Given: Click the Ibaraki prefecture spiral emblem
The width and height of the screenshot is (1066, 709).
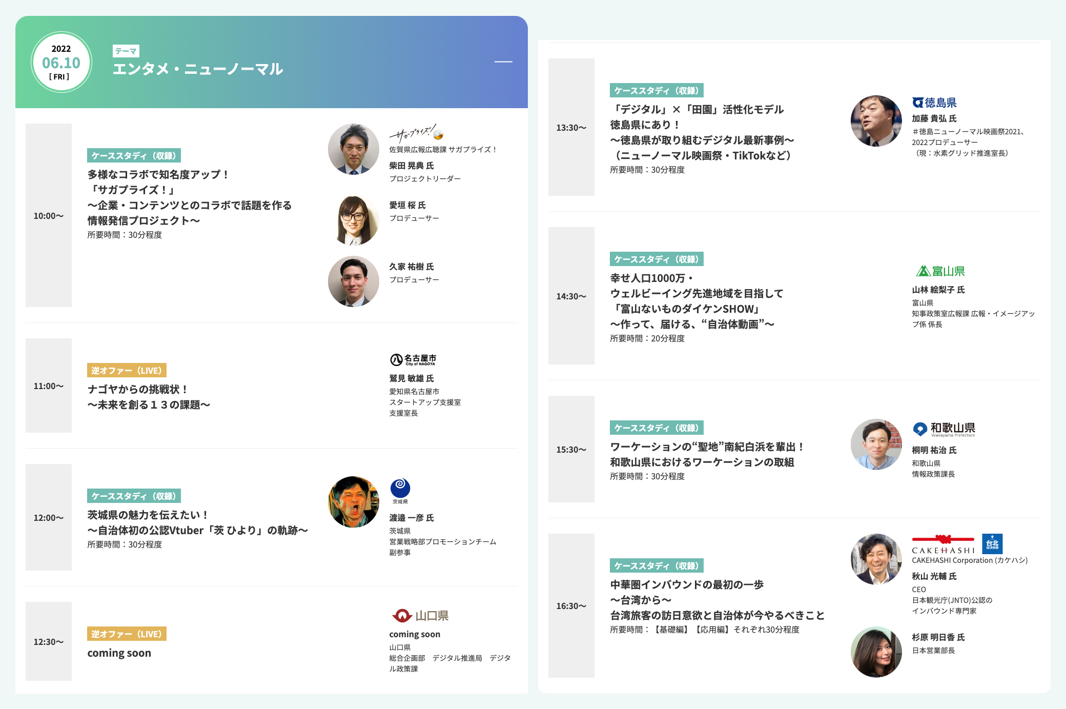Looking at the screenshot, I should (x=400, y=488).
